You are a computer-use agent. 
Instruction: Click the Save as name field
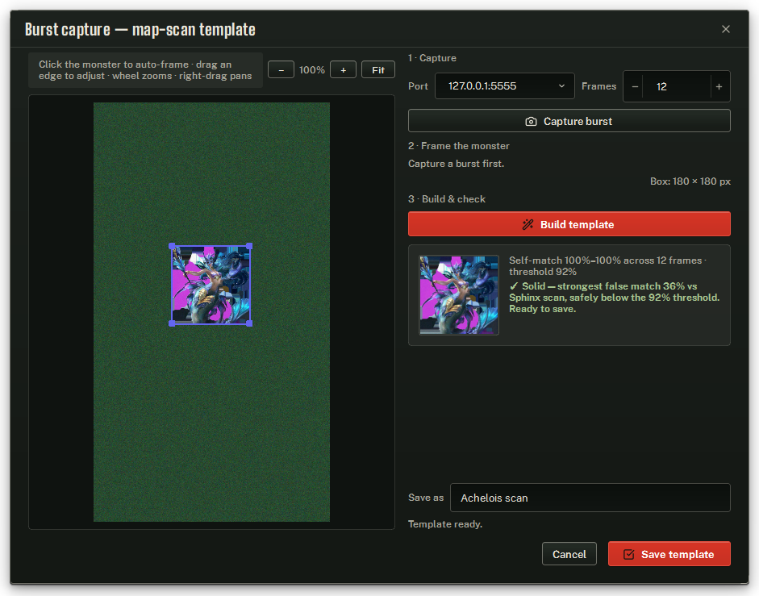[590, 498]
